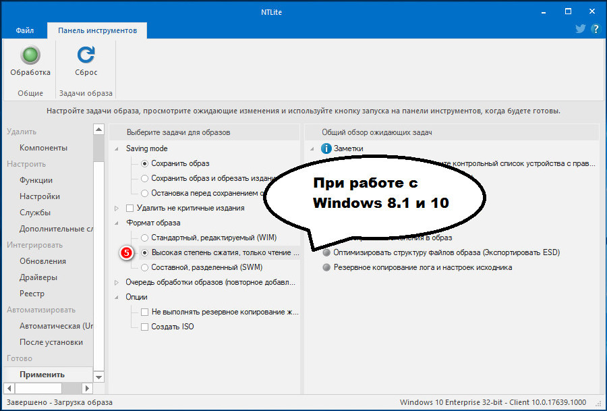Click the gray bullet beside Оптимизировать структуру файлов

coord(326,252)
